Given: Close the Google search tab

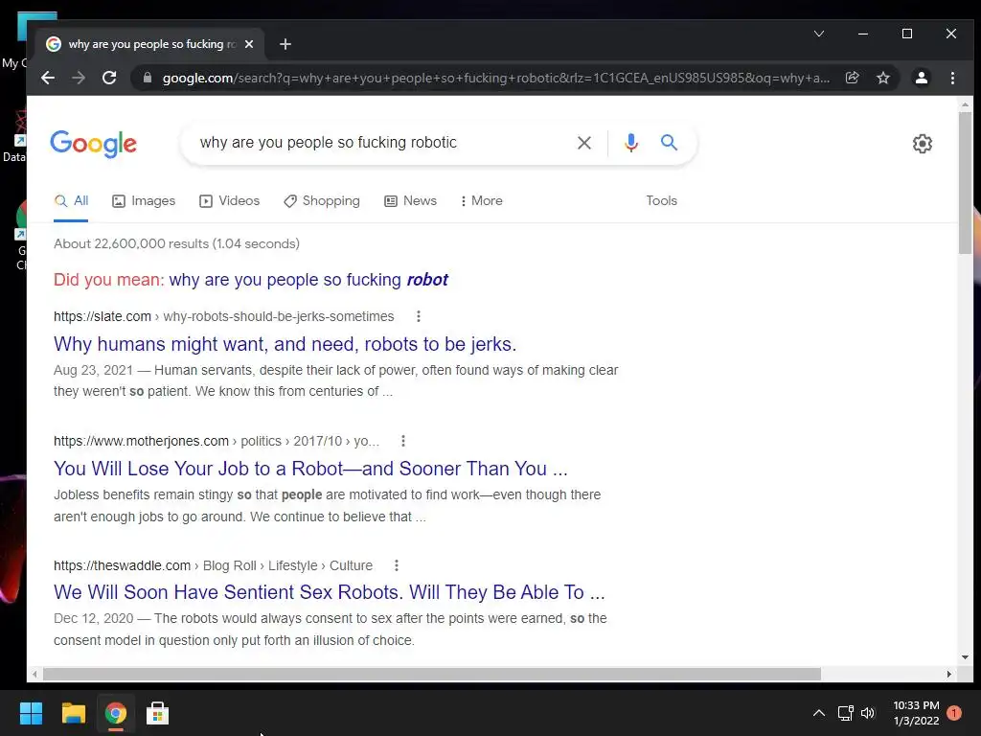Looking at the screenshot, I should pyautogui.click(x=249, y=44).
